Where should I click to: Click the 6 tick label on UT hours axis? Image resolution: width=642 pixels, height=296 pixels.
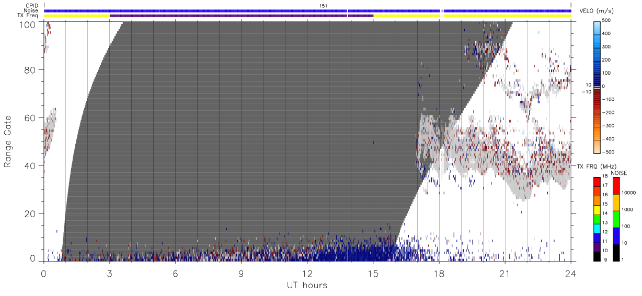[x=175, y=274]
